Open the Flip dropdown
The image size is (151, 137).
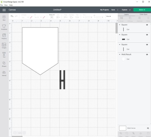click(x=77, y=17)
